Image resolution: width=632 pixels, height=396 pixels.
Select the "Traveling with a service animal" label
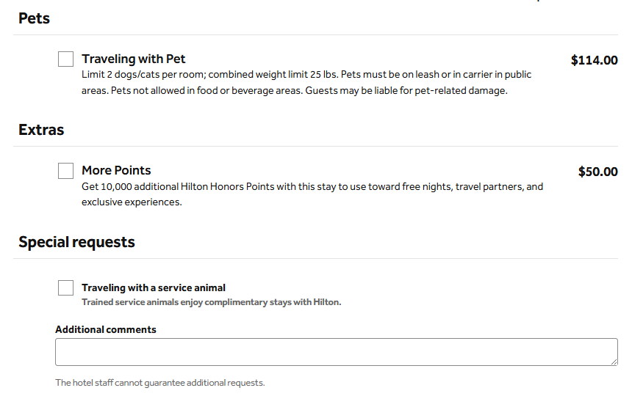(x=154, y=287)
